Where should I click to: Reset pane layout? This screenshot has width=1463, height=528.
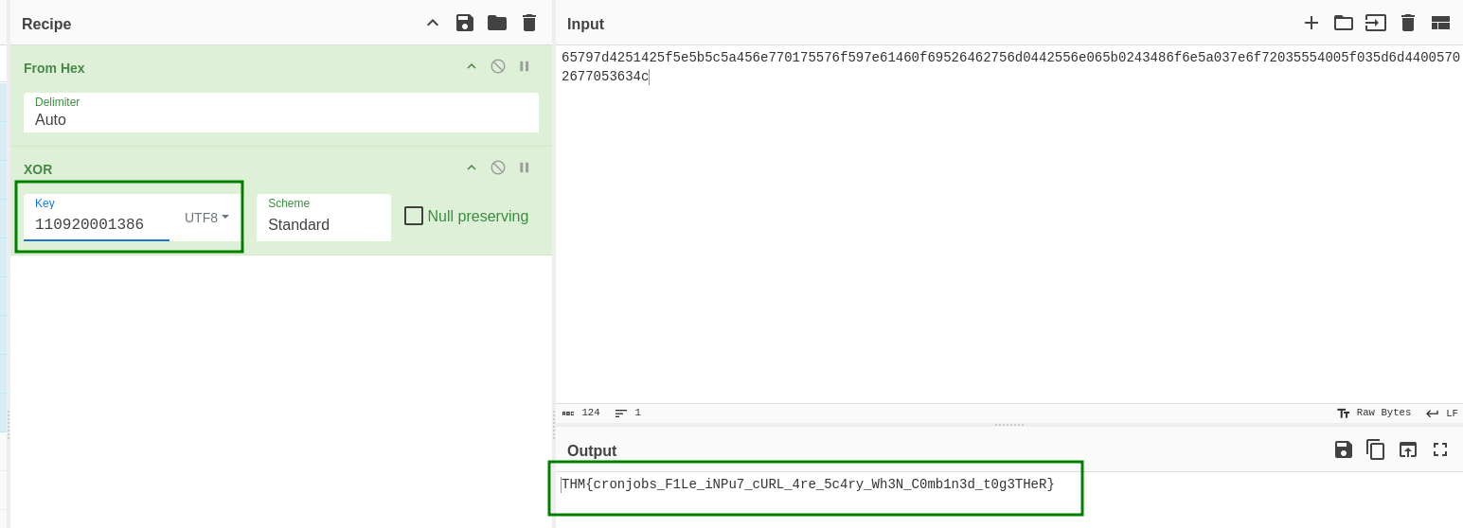tap(1440, 23)
